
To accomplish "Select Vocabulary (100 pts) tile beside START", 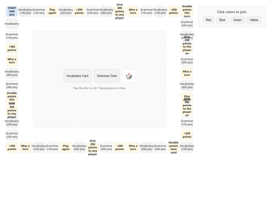I will [25, 12].
